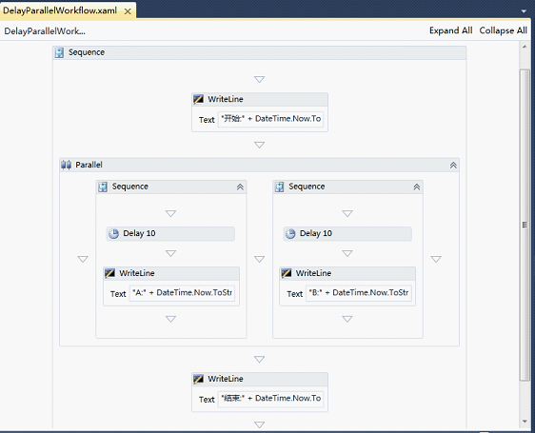Collapse the left inner Sequence
Image resolution: width=535 pixels, height=433 pixels.
point(240,187)
